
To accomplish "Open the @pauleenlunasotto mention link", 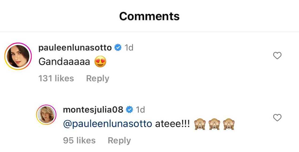I will point(107,124).
